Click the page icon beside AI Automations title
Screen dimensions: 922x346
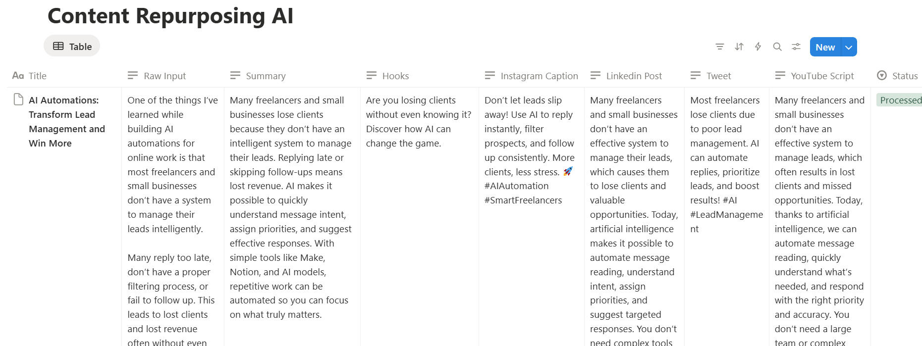[x=18, y=99]
